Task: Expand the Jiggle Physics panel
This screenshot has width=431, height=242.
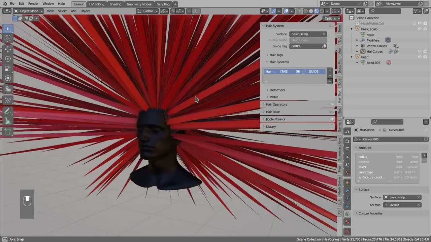Action: (297, 119)
